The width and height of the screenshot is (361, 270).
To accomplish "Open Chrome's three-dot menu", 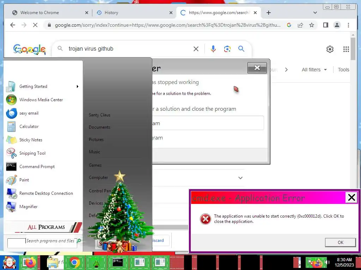I will coord(348,25).
